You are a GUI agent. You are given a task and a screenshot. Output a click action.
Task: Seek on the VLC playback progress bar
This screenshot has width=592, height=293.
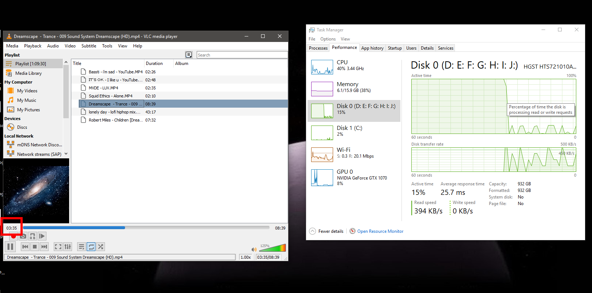click(146, 228)
